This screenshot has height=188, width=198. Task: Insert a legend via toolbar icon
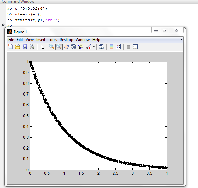coord(119,47)
